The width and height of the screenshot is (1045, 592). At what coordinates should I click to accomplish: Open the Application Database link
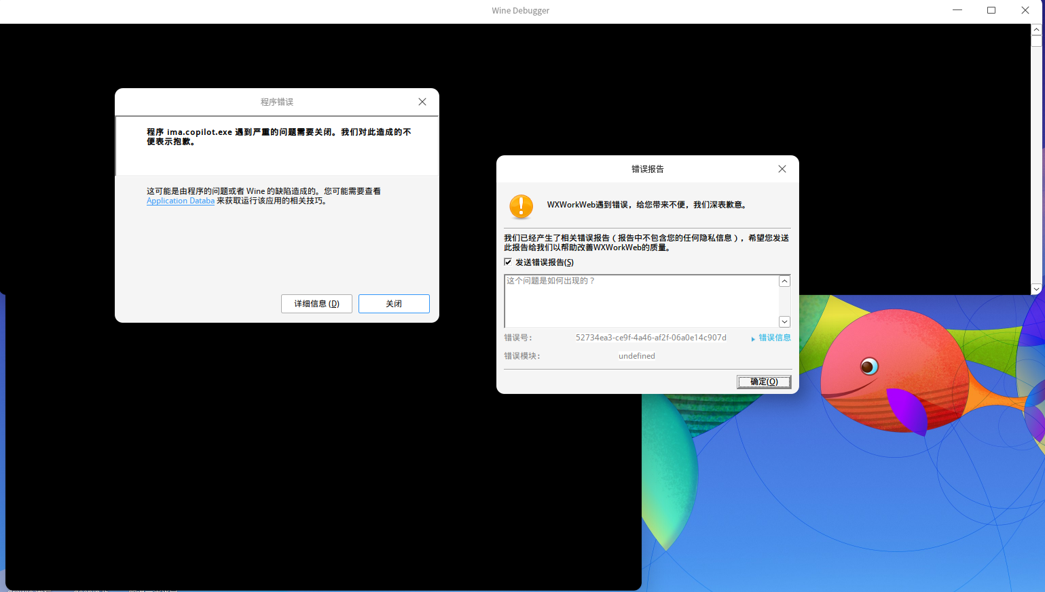click(181, 201)
